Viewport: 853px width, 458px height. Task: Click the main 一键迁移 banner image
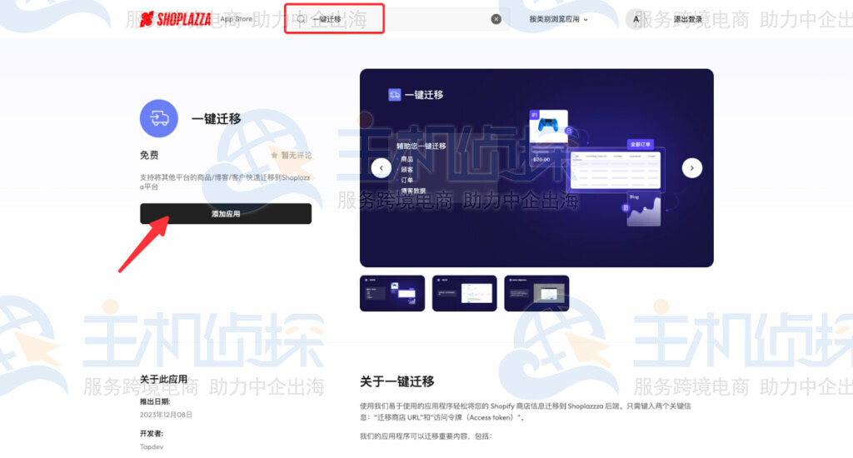click(x=536, y=167)
